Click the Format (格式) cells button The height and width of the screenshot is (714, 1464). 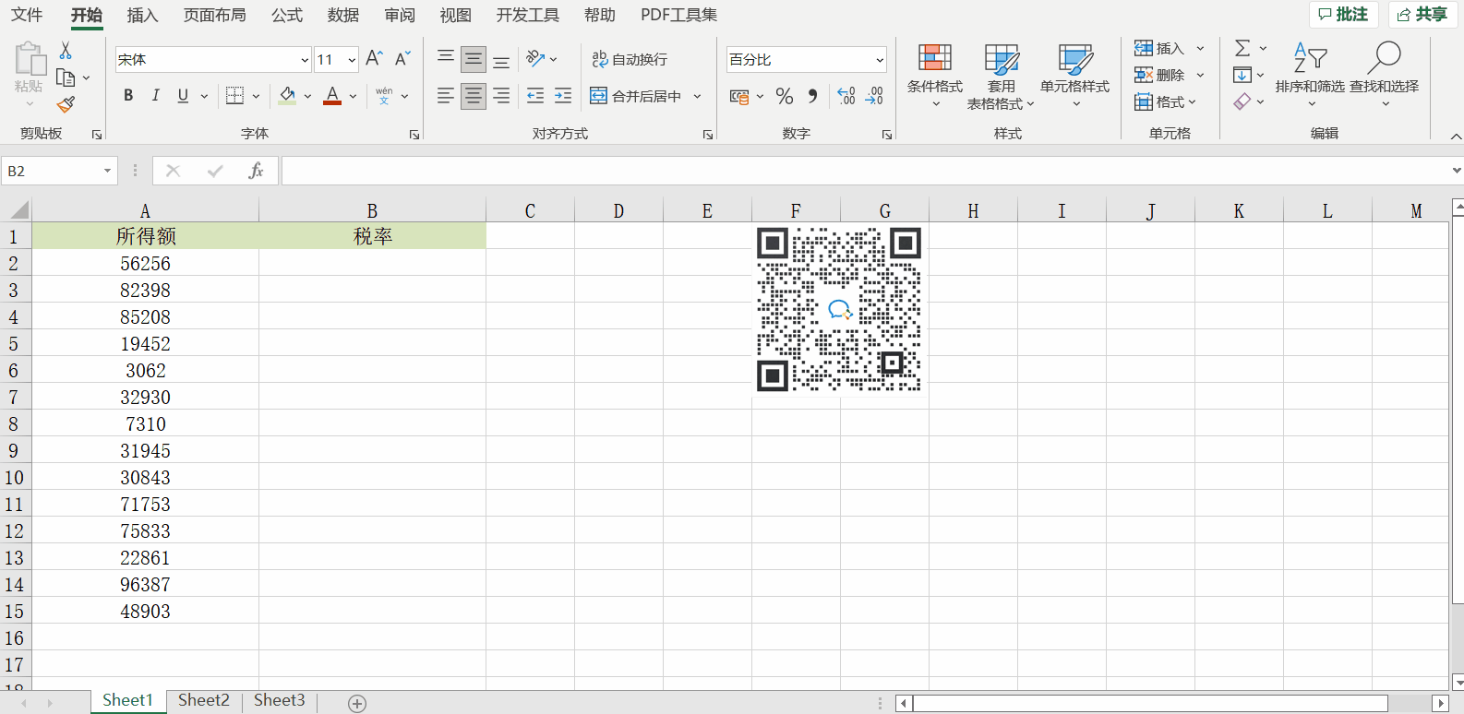tap(1165, 101)
